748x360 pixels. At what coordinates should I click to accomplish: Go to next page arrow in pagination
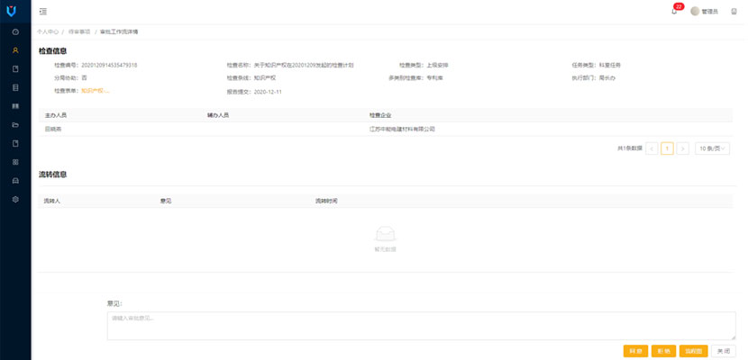click(683, 148)
